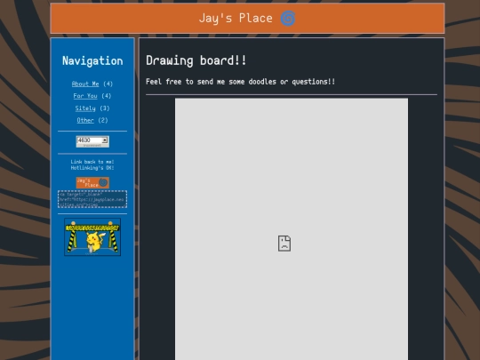Open the About Me navigation link
This screenshot has height=360, width=480.
[x=85, y=84]
